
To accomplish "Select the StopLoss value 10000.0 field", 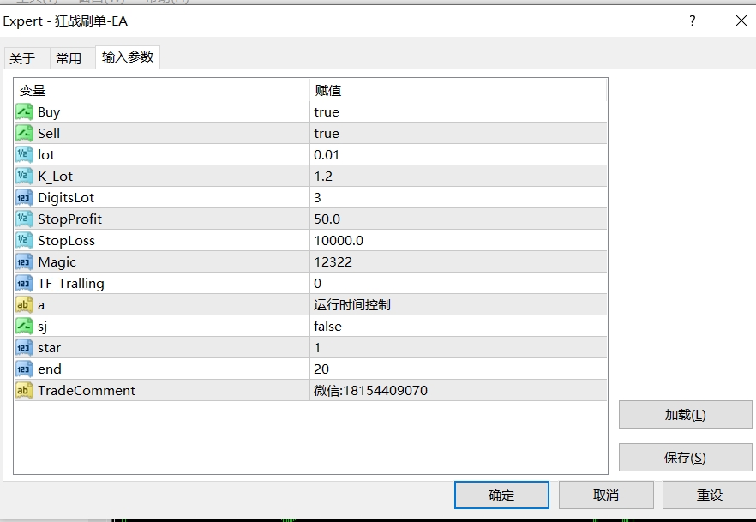I will (x=339, y=240).
